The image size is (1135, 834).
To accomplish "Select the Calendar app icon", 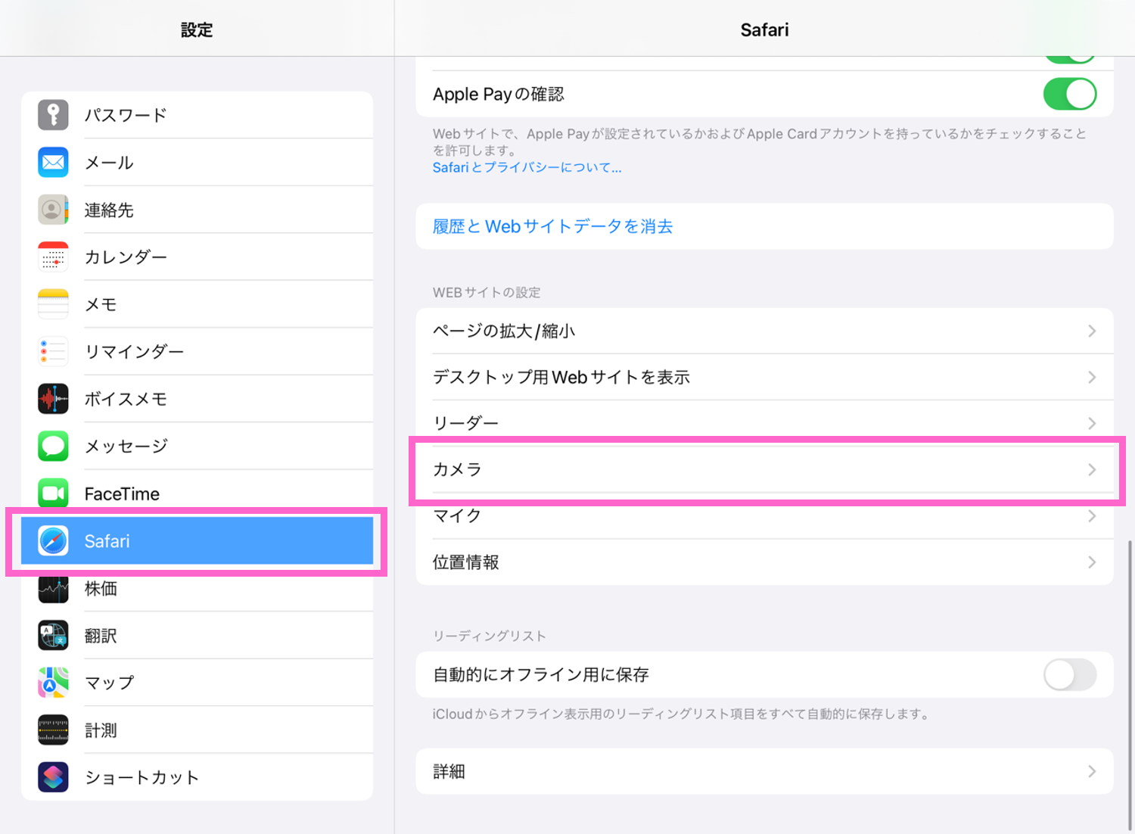I will click(x=53, y=257).
